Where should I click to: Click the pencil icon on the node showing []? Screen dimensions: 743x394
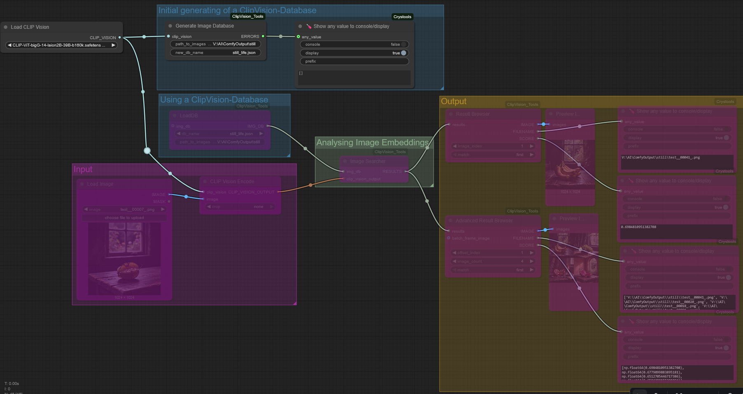[x=309, y=26]
